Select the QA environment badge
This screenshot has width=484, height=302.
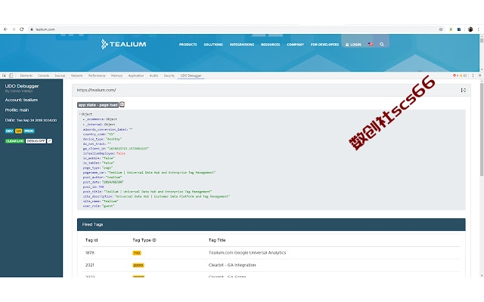click(18, 131)
